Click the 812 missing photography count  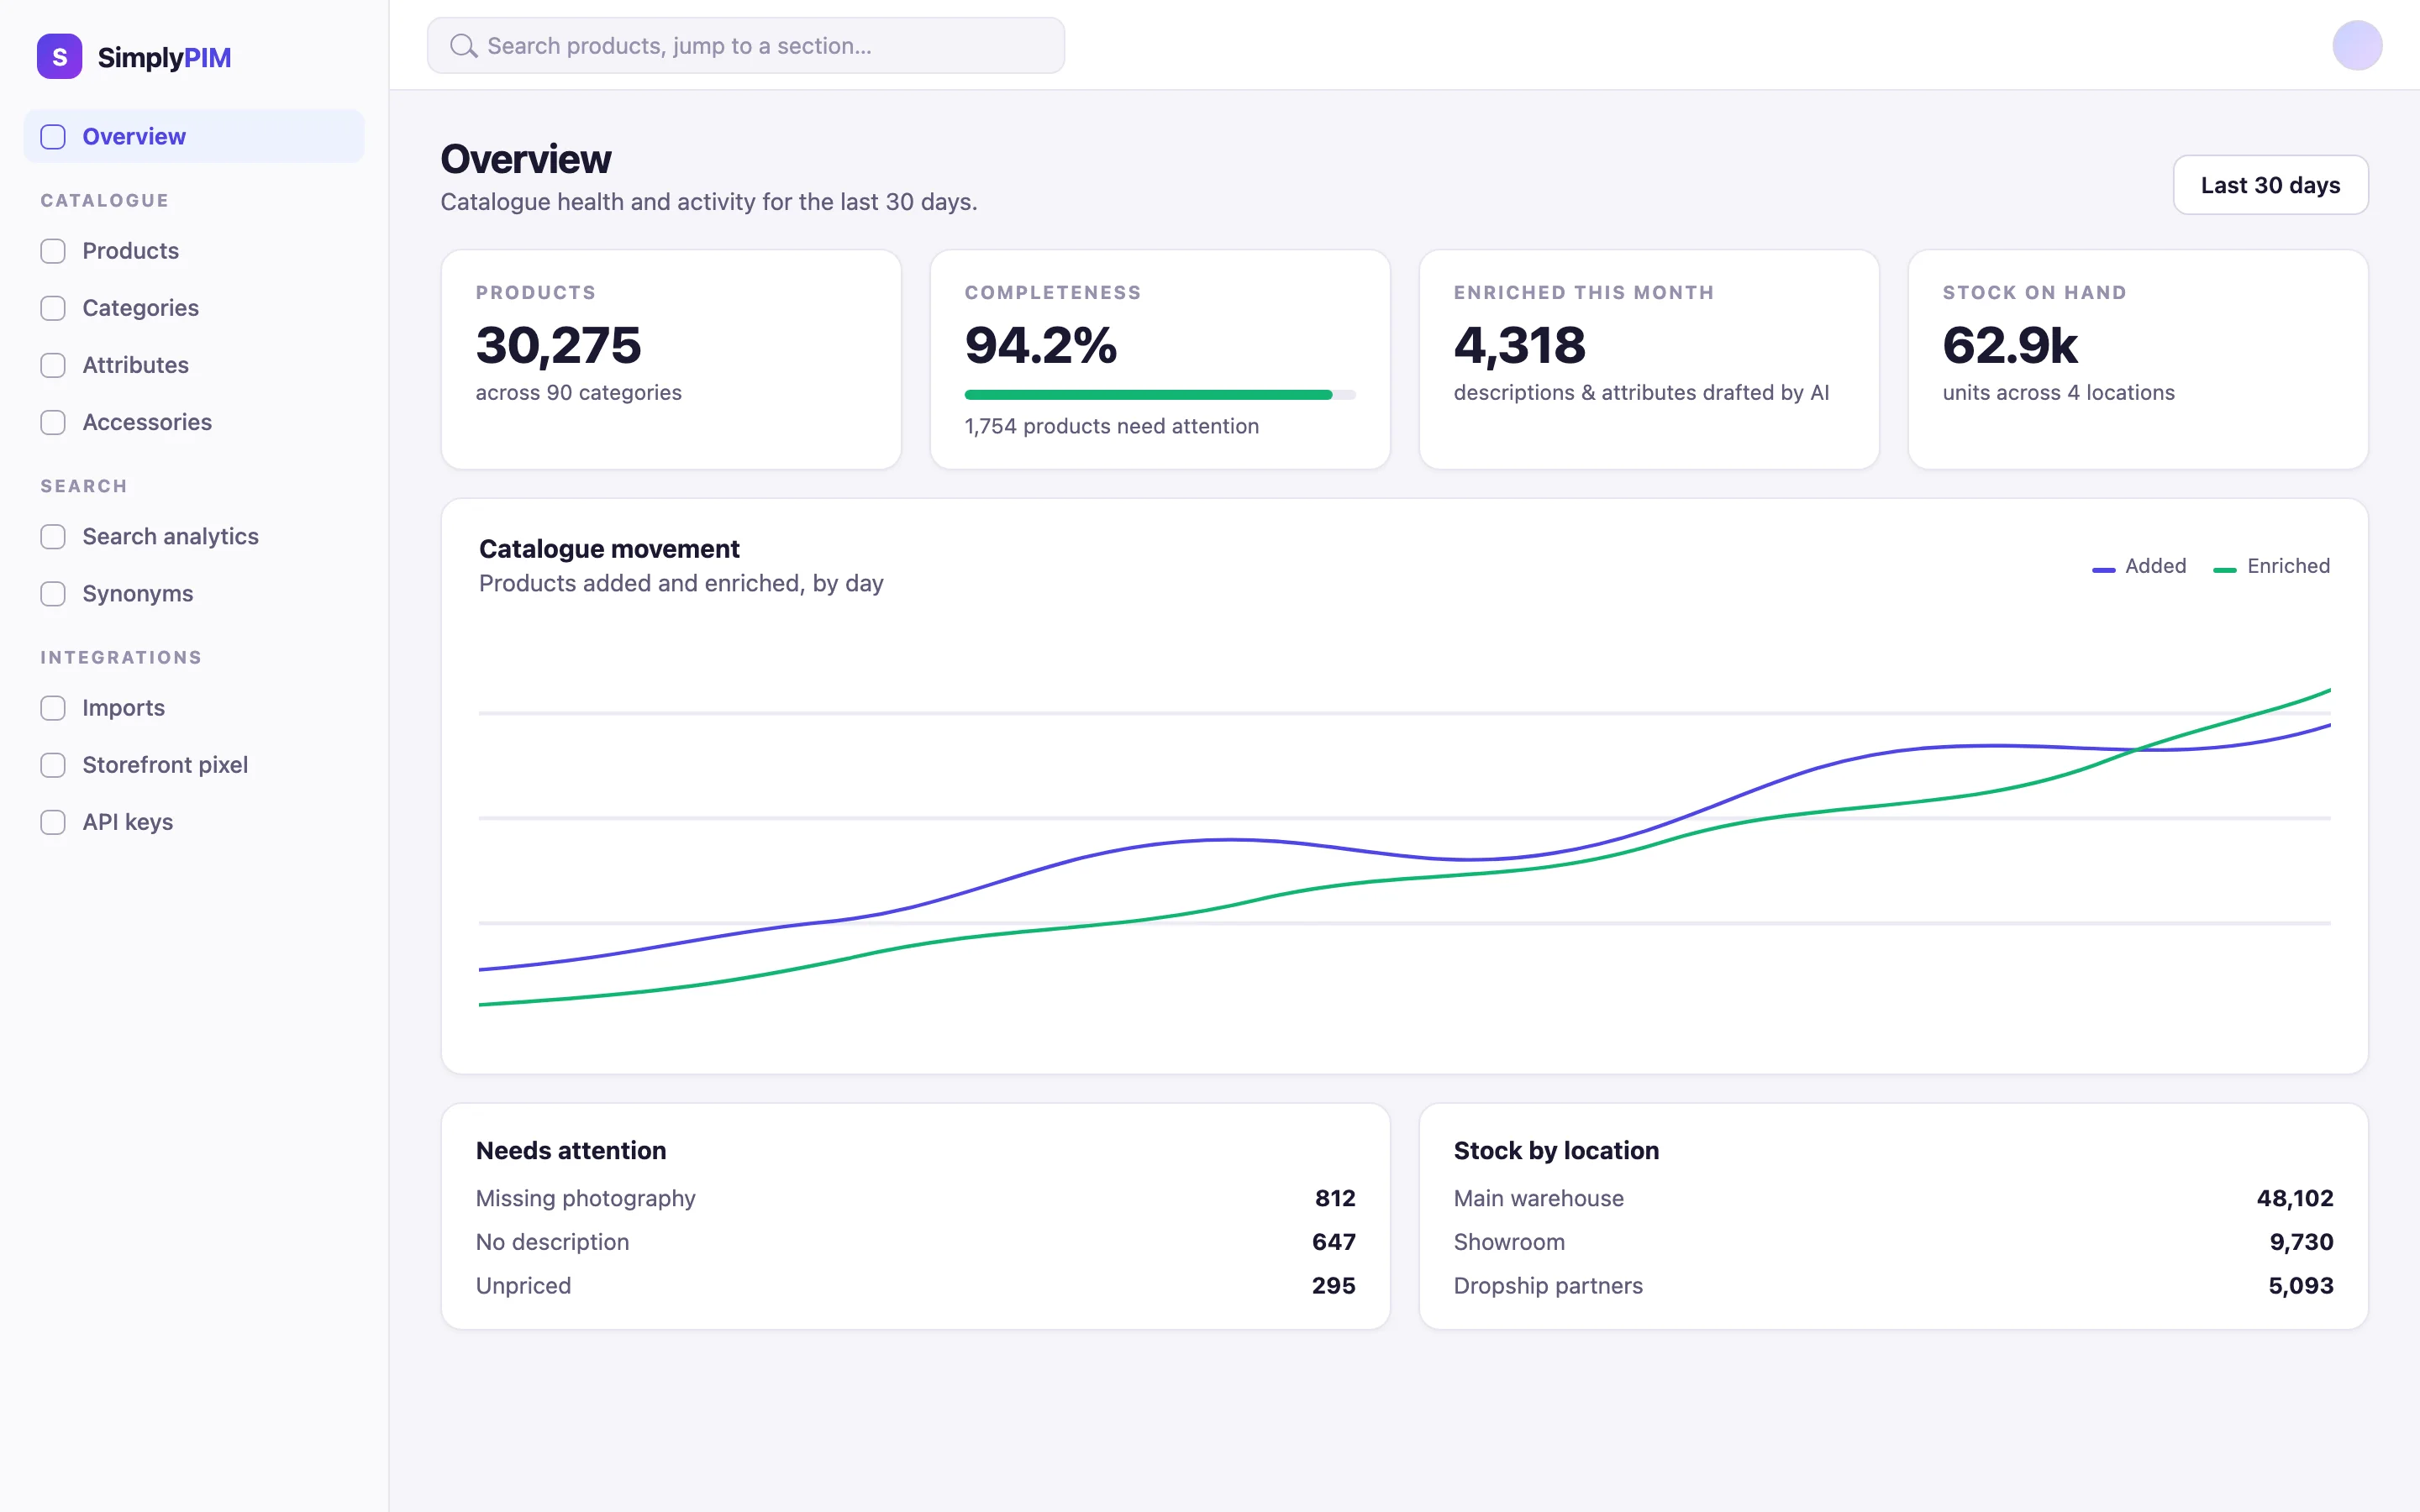[1335, 1198]
